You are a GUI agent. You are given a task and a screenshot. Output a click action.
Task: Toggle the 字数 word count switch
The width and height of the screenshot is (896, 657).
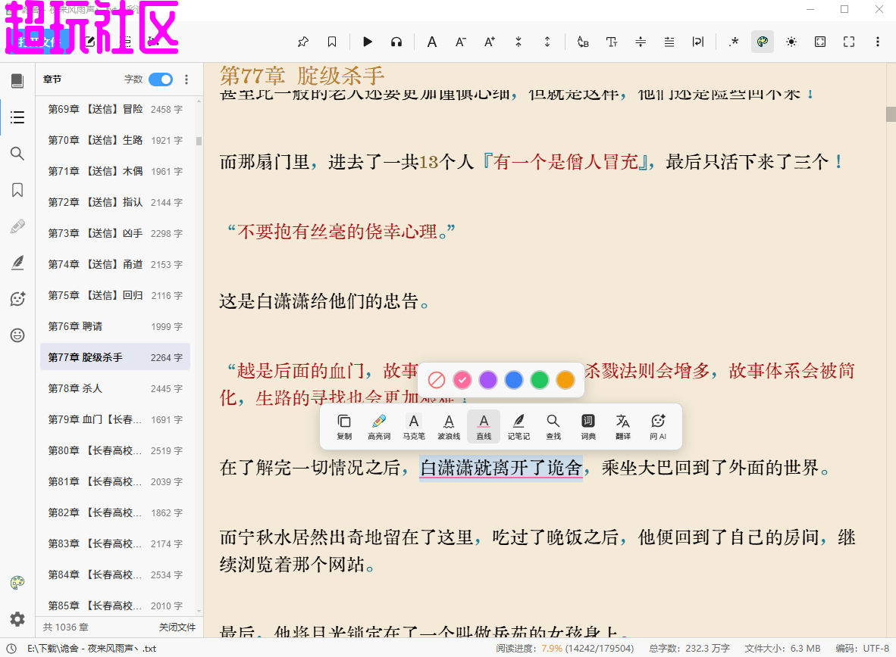161,79
